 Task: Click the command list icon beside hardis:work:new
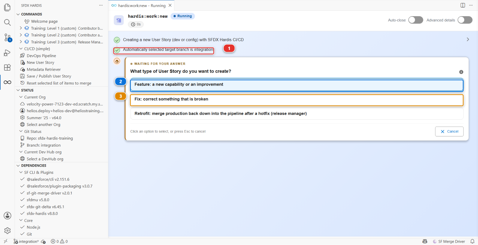tap(119, 20)
